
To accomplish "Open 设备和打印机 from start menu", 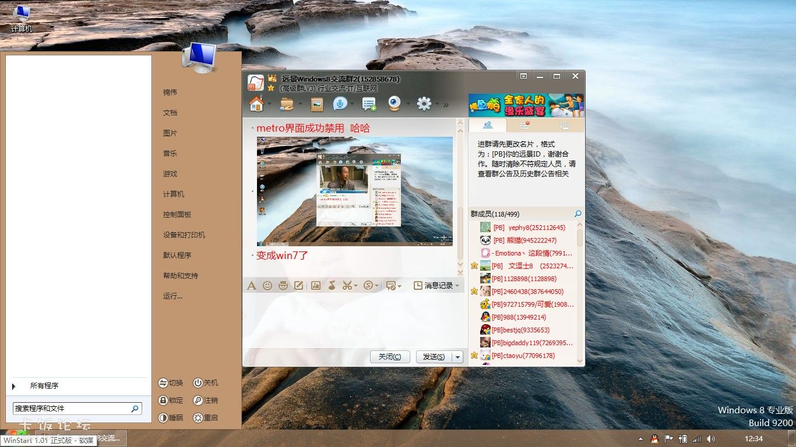I will coord(184,235).
